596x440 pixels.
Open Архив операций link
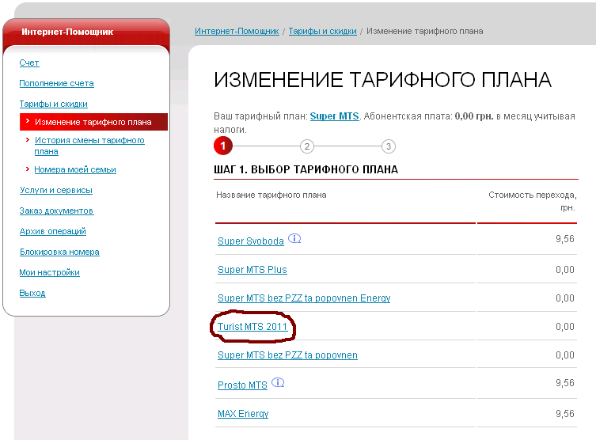click(53, 231)
